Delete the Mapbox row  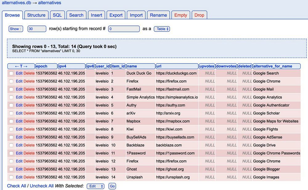tap(29, 121)
